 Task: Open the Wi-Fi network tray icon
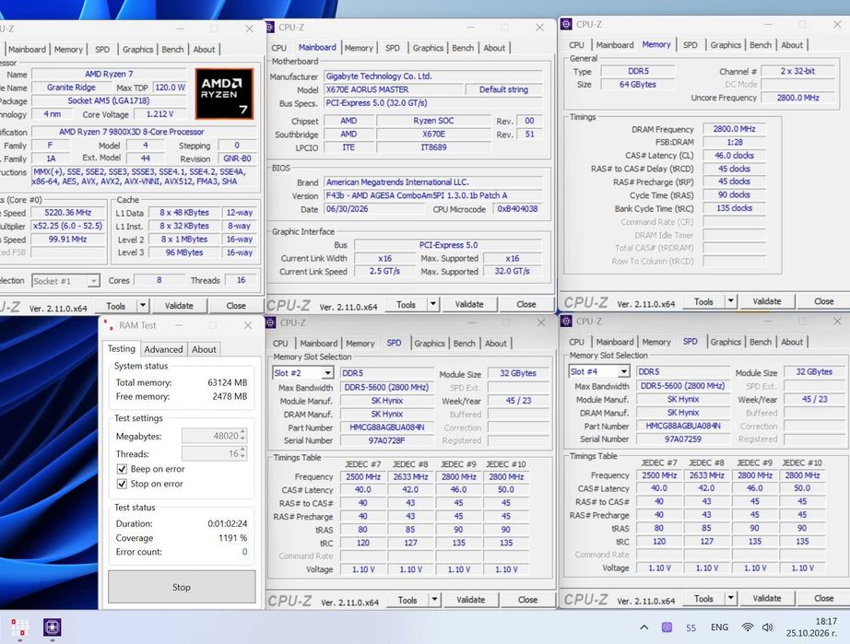point(748,627)
